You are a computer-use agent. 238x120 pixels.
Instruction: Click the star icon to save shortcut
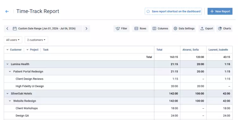click(x=148, y=11)
